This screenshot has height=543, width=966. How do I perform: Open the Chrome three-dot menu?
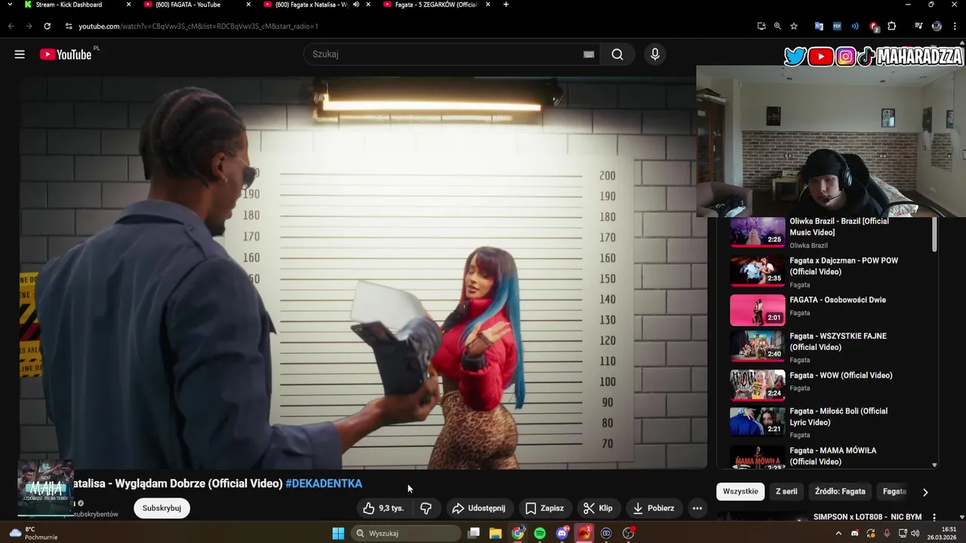click(955, 26)
